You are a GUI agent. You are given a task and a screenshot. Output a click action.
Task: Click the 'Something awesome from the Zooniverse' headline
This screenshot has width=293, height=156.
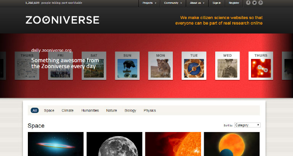click(x=65, y=63)
